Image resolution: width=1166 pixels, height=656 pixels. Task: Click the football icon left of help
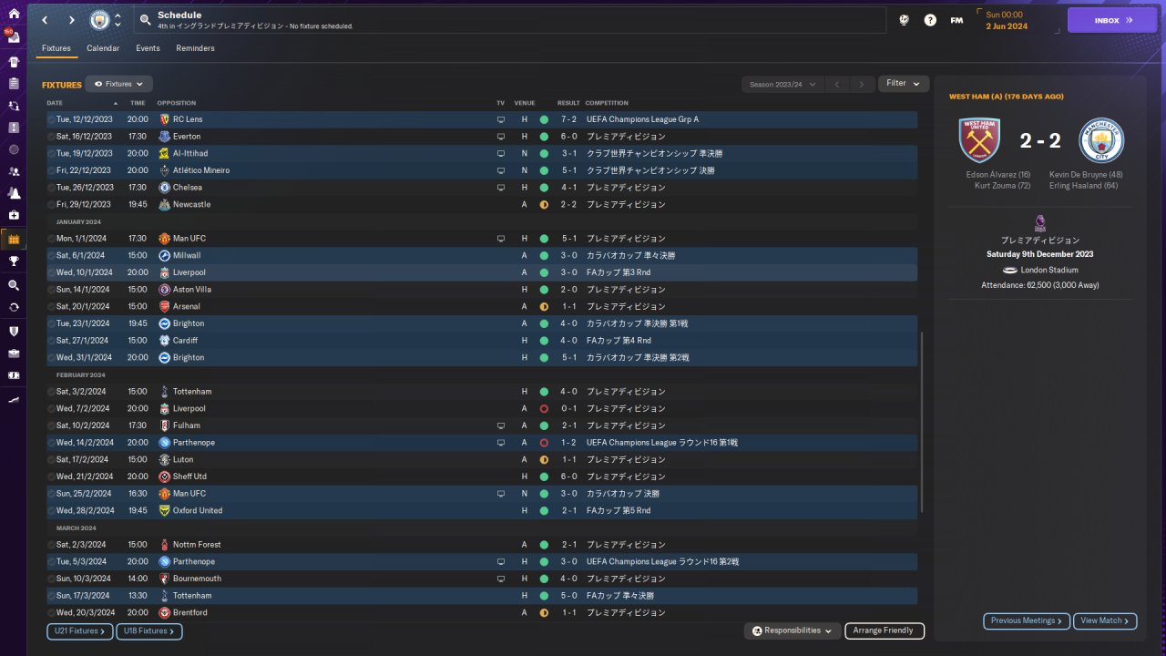click(905, 20)
